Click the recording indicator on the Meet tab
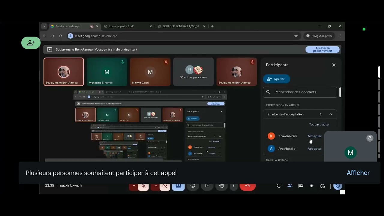384x216 pixels. pyautogui.click(x=92, y=26)
